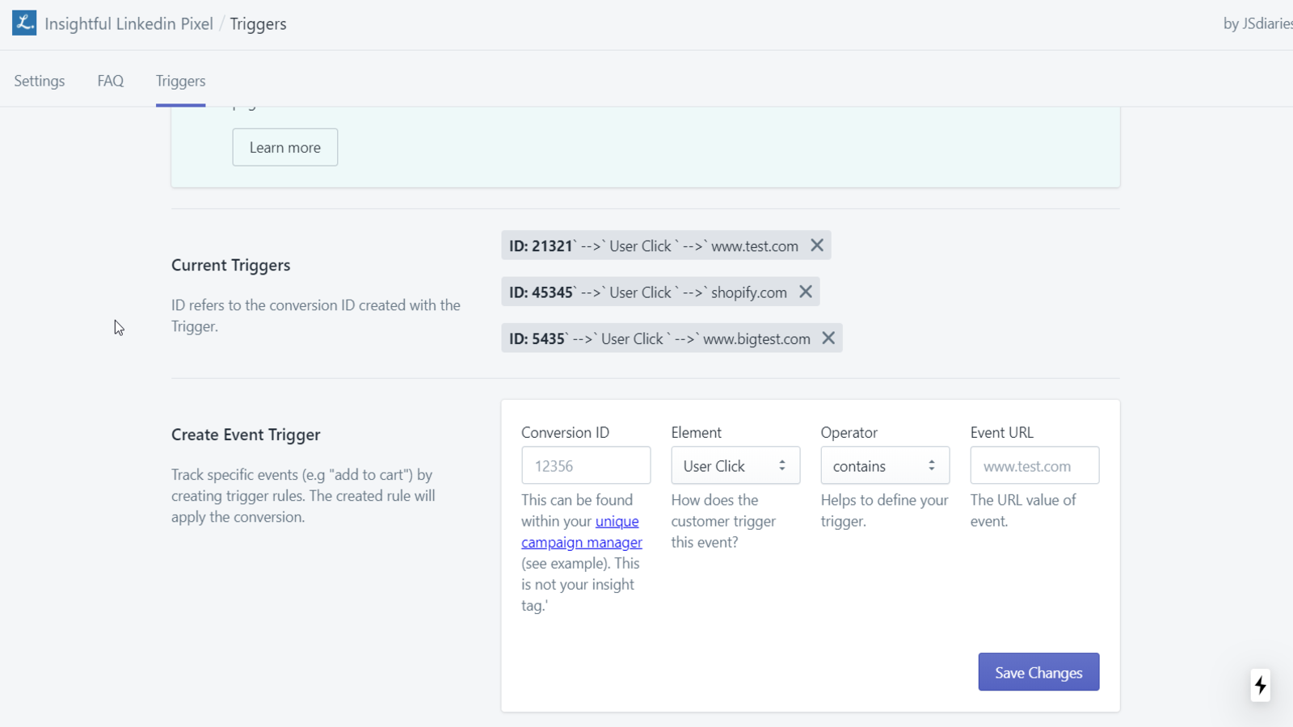Click the ID 21321 trigger tag
The height and width of the screenshot is (727, 1293).
click(x=654, y=246)
